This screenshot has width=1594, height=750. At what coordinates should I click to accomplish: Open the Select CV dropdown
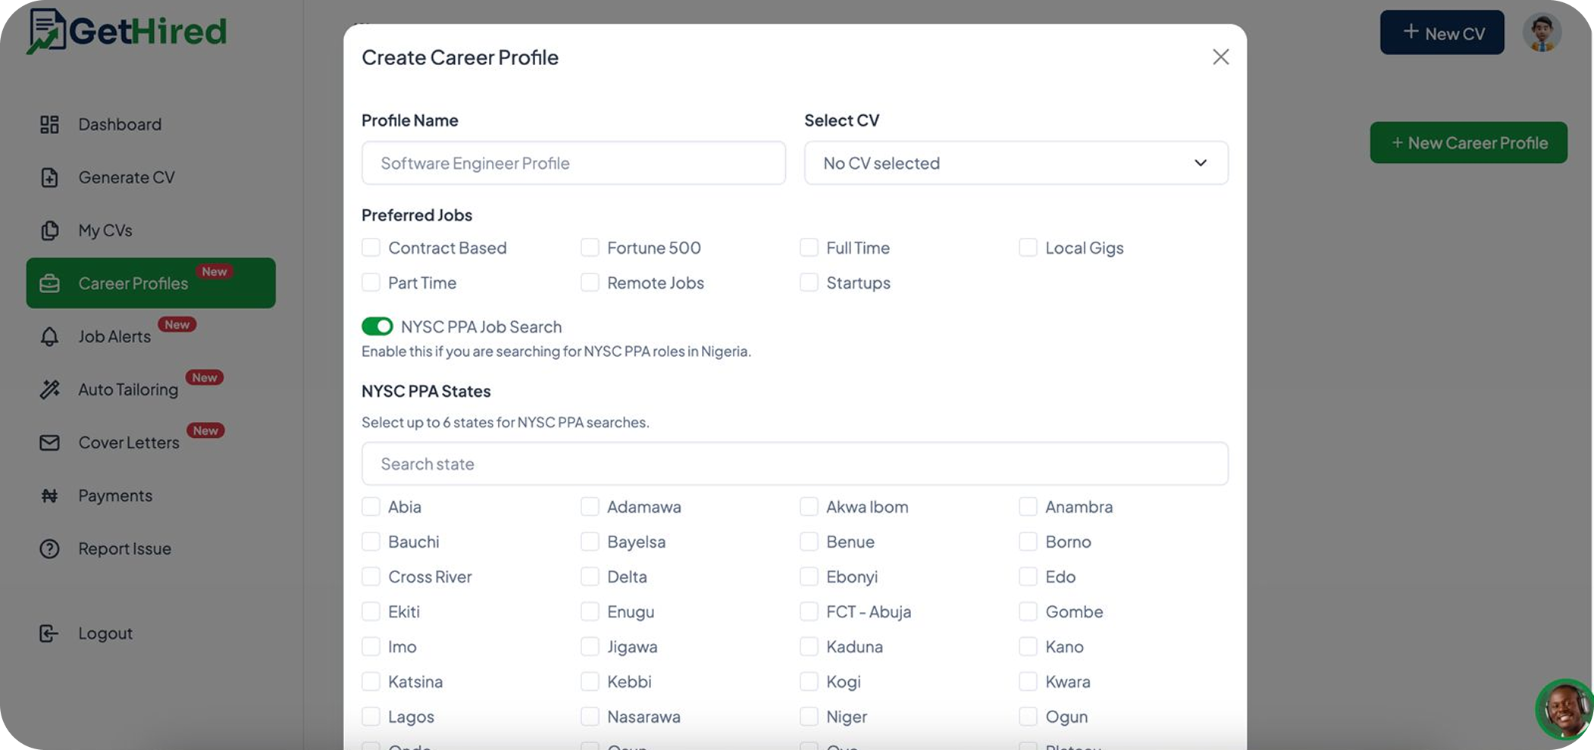(1016, 163)
